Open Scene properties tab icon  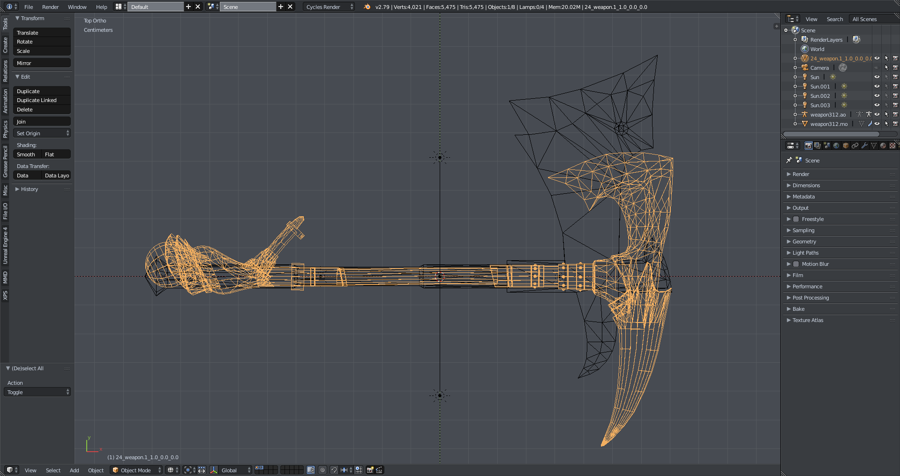(x=827, y=146)
